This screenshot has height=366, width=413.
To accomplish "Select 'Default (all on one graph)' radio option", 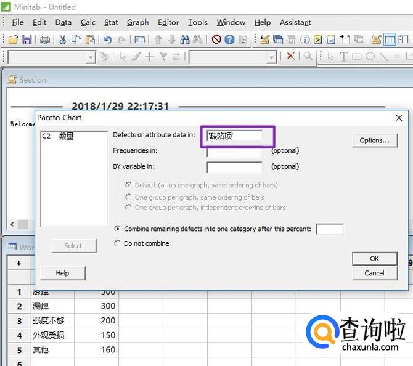I will (128, 185).
